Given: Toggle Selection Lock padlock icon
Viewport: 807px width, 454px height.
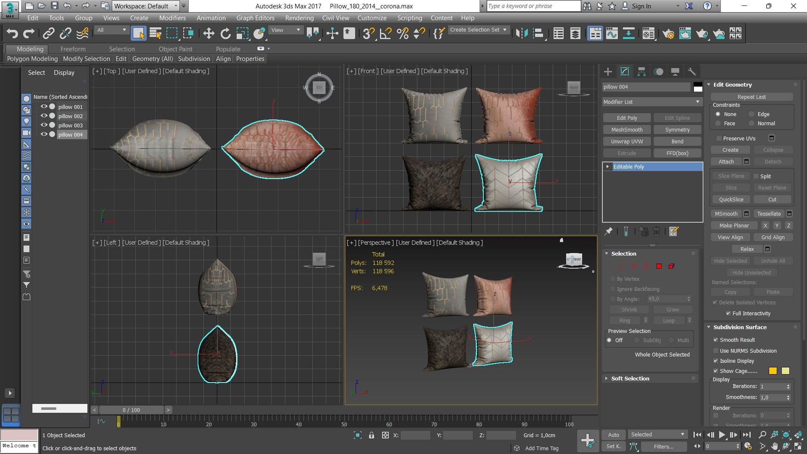Looking at the screenshot, I should [x=372, y=436].
